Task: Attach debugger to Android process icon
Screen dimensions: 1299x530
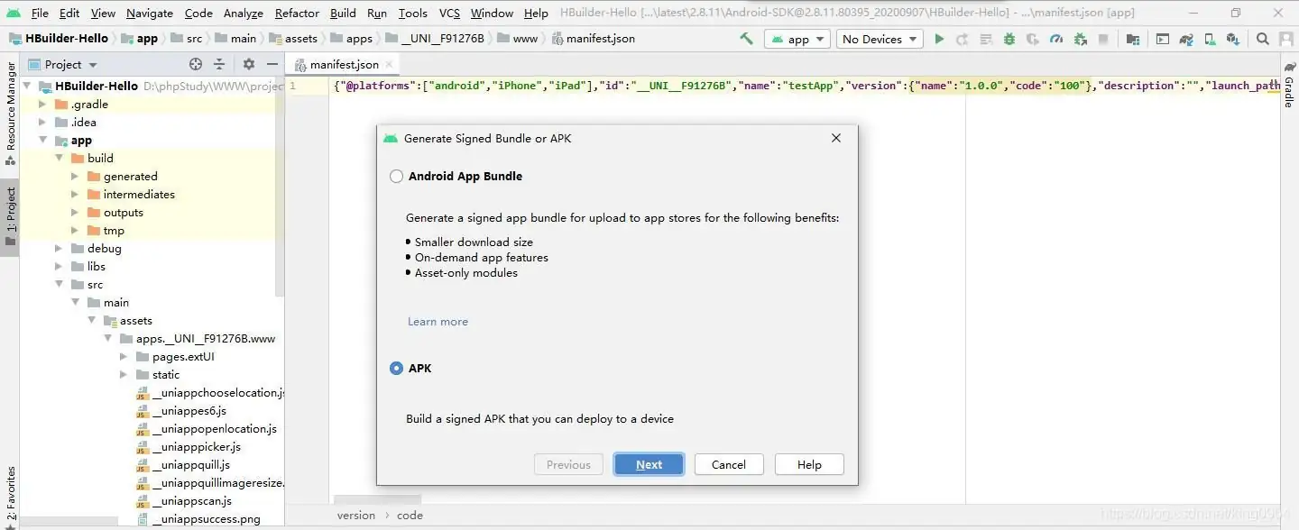Action: pyautogui.click(x=1081, y=39)
